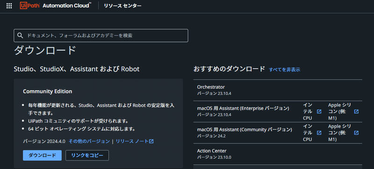The width and height of the screenshot is (374, 169).
Task: Open Intel CPU link icon for Community Assistant
Action: pos(319,133)
